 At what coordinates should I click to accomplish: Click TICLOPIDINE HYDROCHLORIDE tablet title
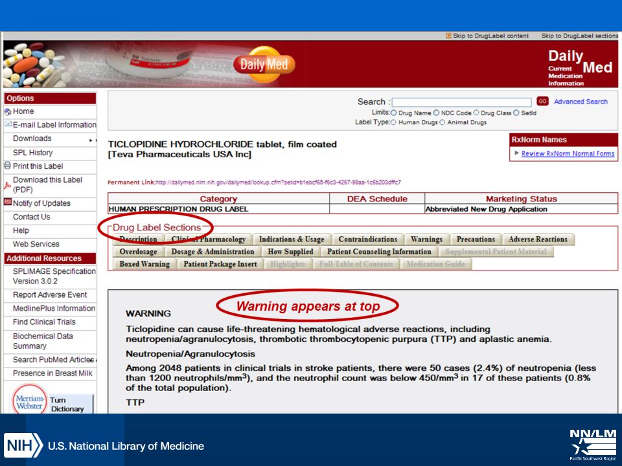[x=222, y=144]
